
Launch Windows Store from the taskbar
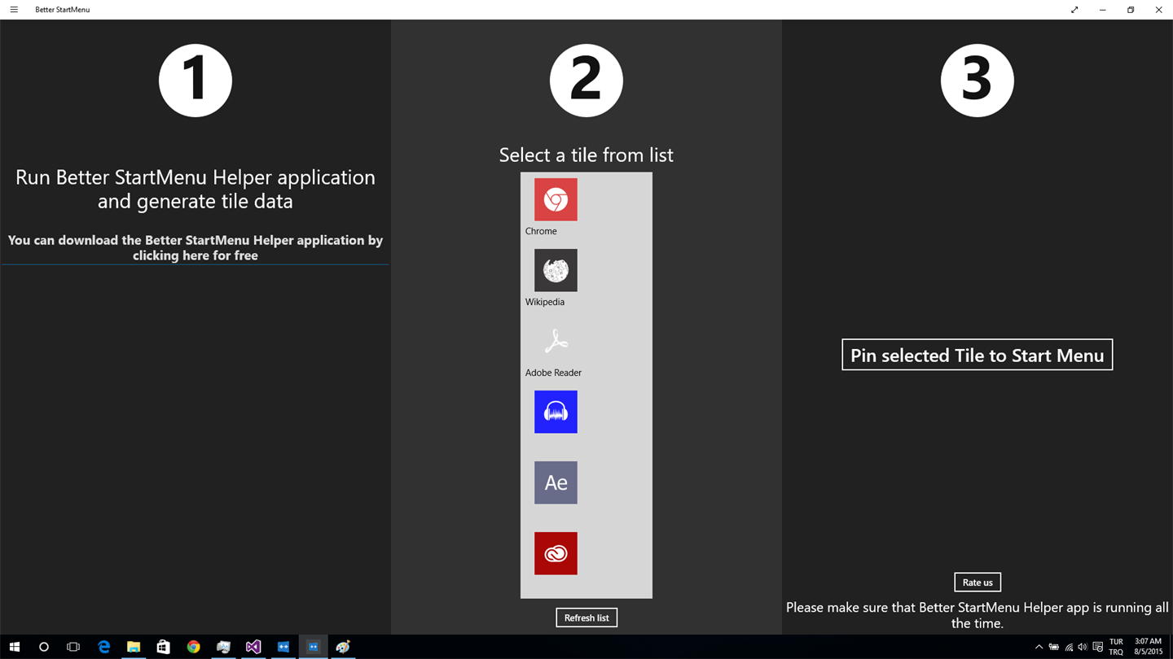pyautogui.click(x=163, y=647)
